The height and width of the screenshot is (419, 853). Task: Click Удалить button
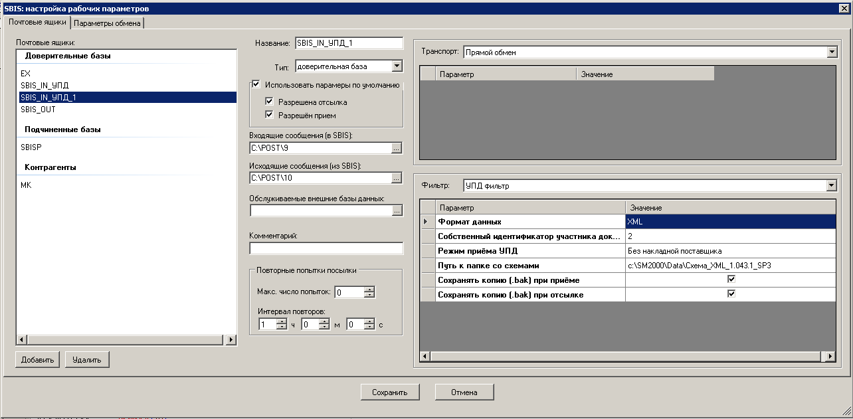[87, 360]
